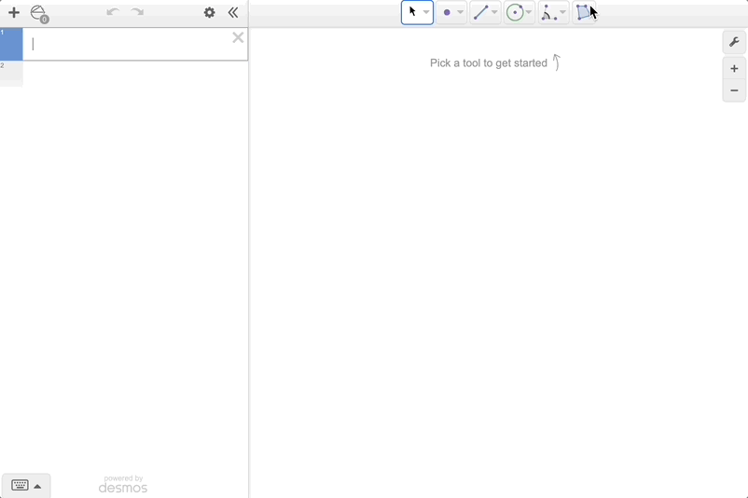Zoom out with minus button
The image size is (748, 498).
coord(734,90)
